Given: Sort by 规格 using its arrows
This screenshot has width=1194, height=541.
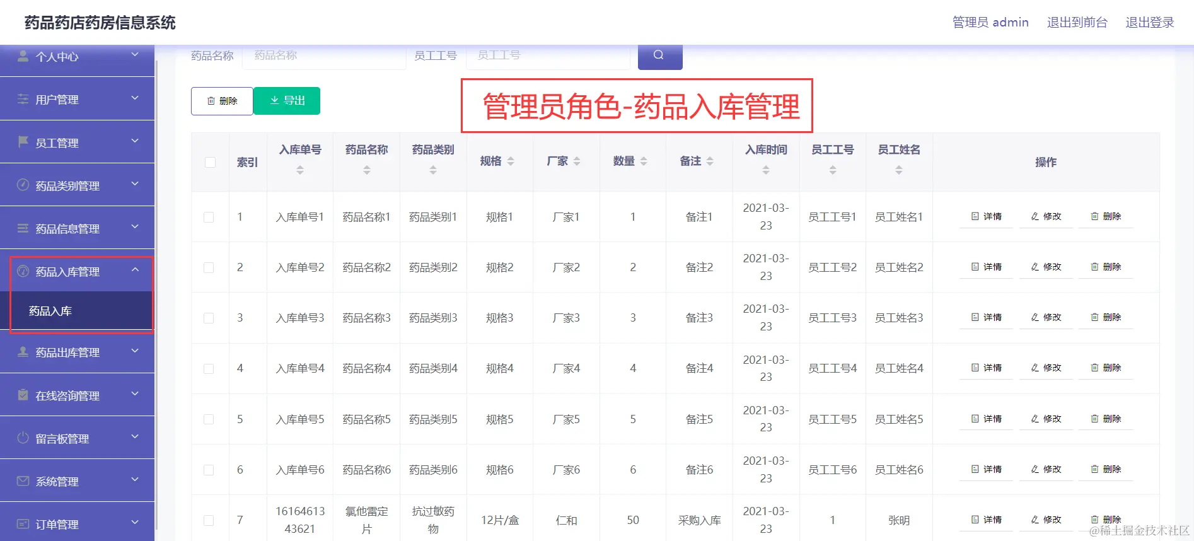Looking at the screenshot, I should [x=511, y=161].
